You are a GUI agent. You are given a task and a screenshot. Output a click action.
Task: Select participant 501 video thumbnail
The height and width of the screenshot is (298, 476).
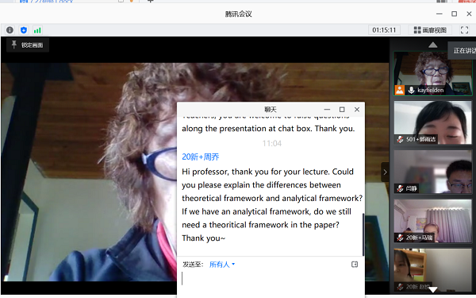coord(433,122)
